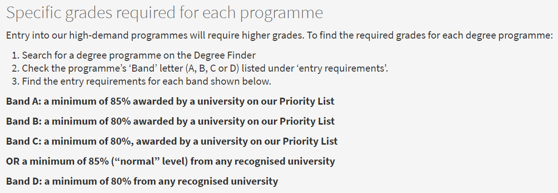Click the Band C requirement line

pos(172,141)
